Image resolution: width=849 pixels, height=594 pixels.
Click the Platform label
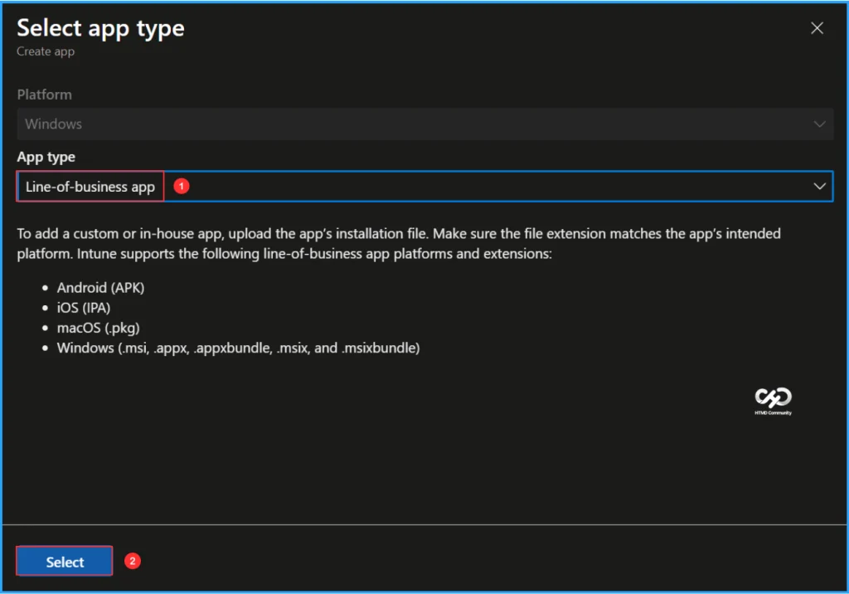tap(45, 95)
